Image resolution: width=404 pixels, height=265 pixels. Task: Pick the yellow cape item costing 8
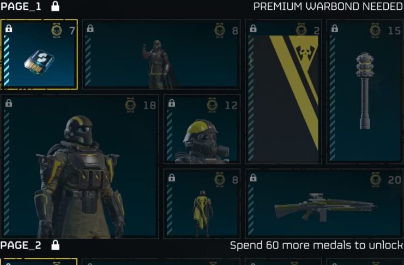point(202,203)
